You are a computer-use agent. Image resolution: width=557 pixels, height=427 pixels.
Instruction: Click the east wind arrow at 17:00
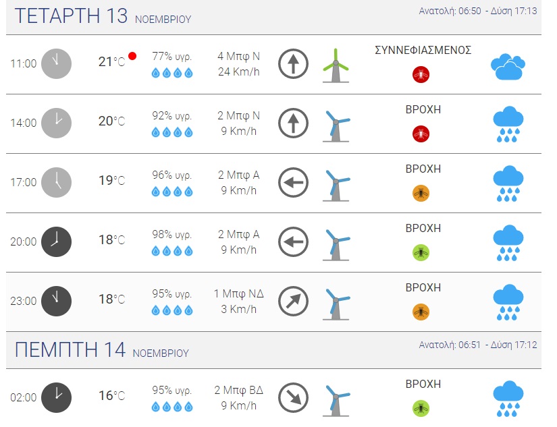coord(293,182)
